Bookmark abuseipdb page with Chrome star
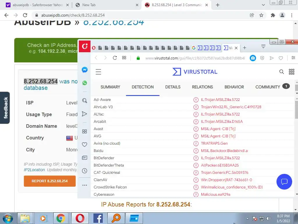 click(x=261, y=15)
